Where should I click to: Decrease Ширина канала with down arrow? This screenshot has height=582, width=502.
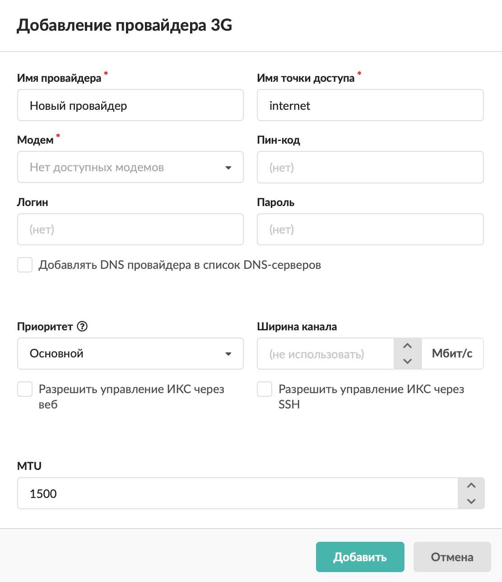click(407, 361)
